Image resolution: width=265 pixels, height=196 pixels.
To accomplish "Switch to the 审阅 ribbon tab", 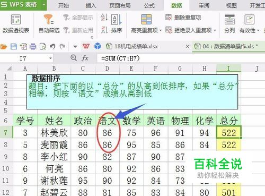I will click(x=204, y=5).
